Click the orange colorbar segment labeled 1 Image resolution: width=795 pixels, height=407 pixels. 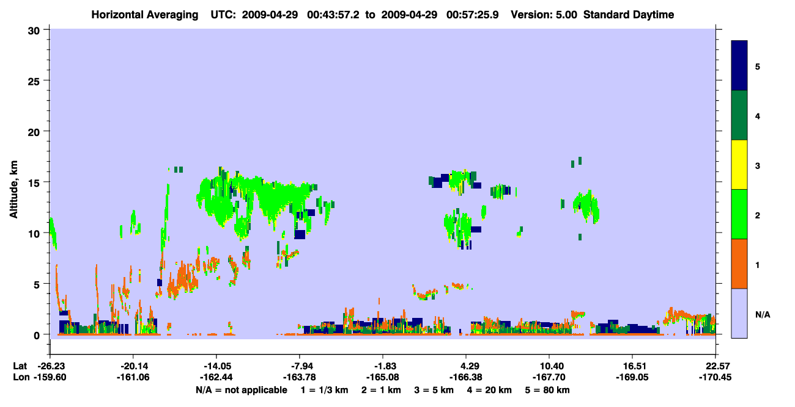739,264
